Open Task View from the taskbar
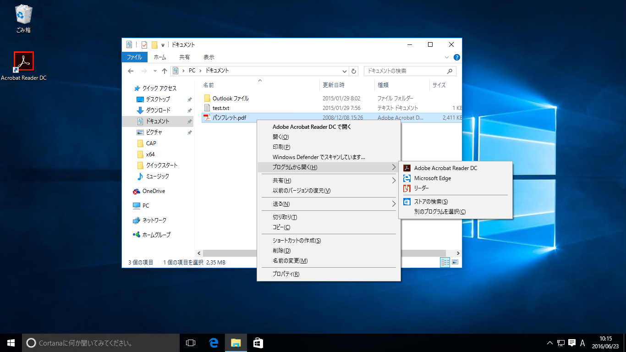Screen dimensions: 626x352 tap(191, 343)
